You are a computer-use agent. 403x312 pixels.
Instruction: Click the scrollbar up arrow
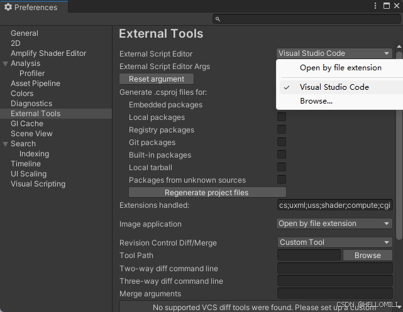coord(399,46)
